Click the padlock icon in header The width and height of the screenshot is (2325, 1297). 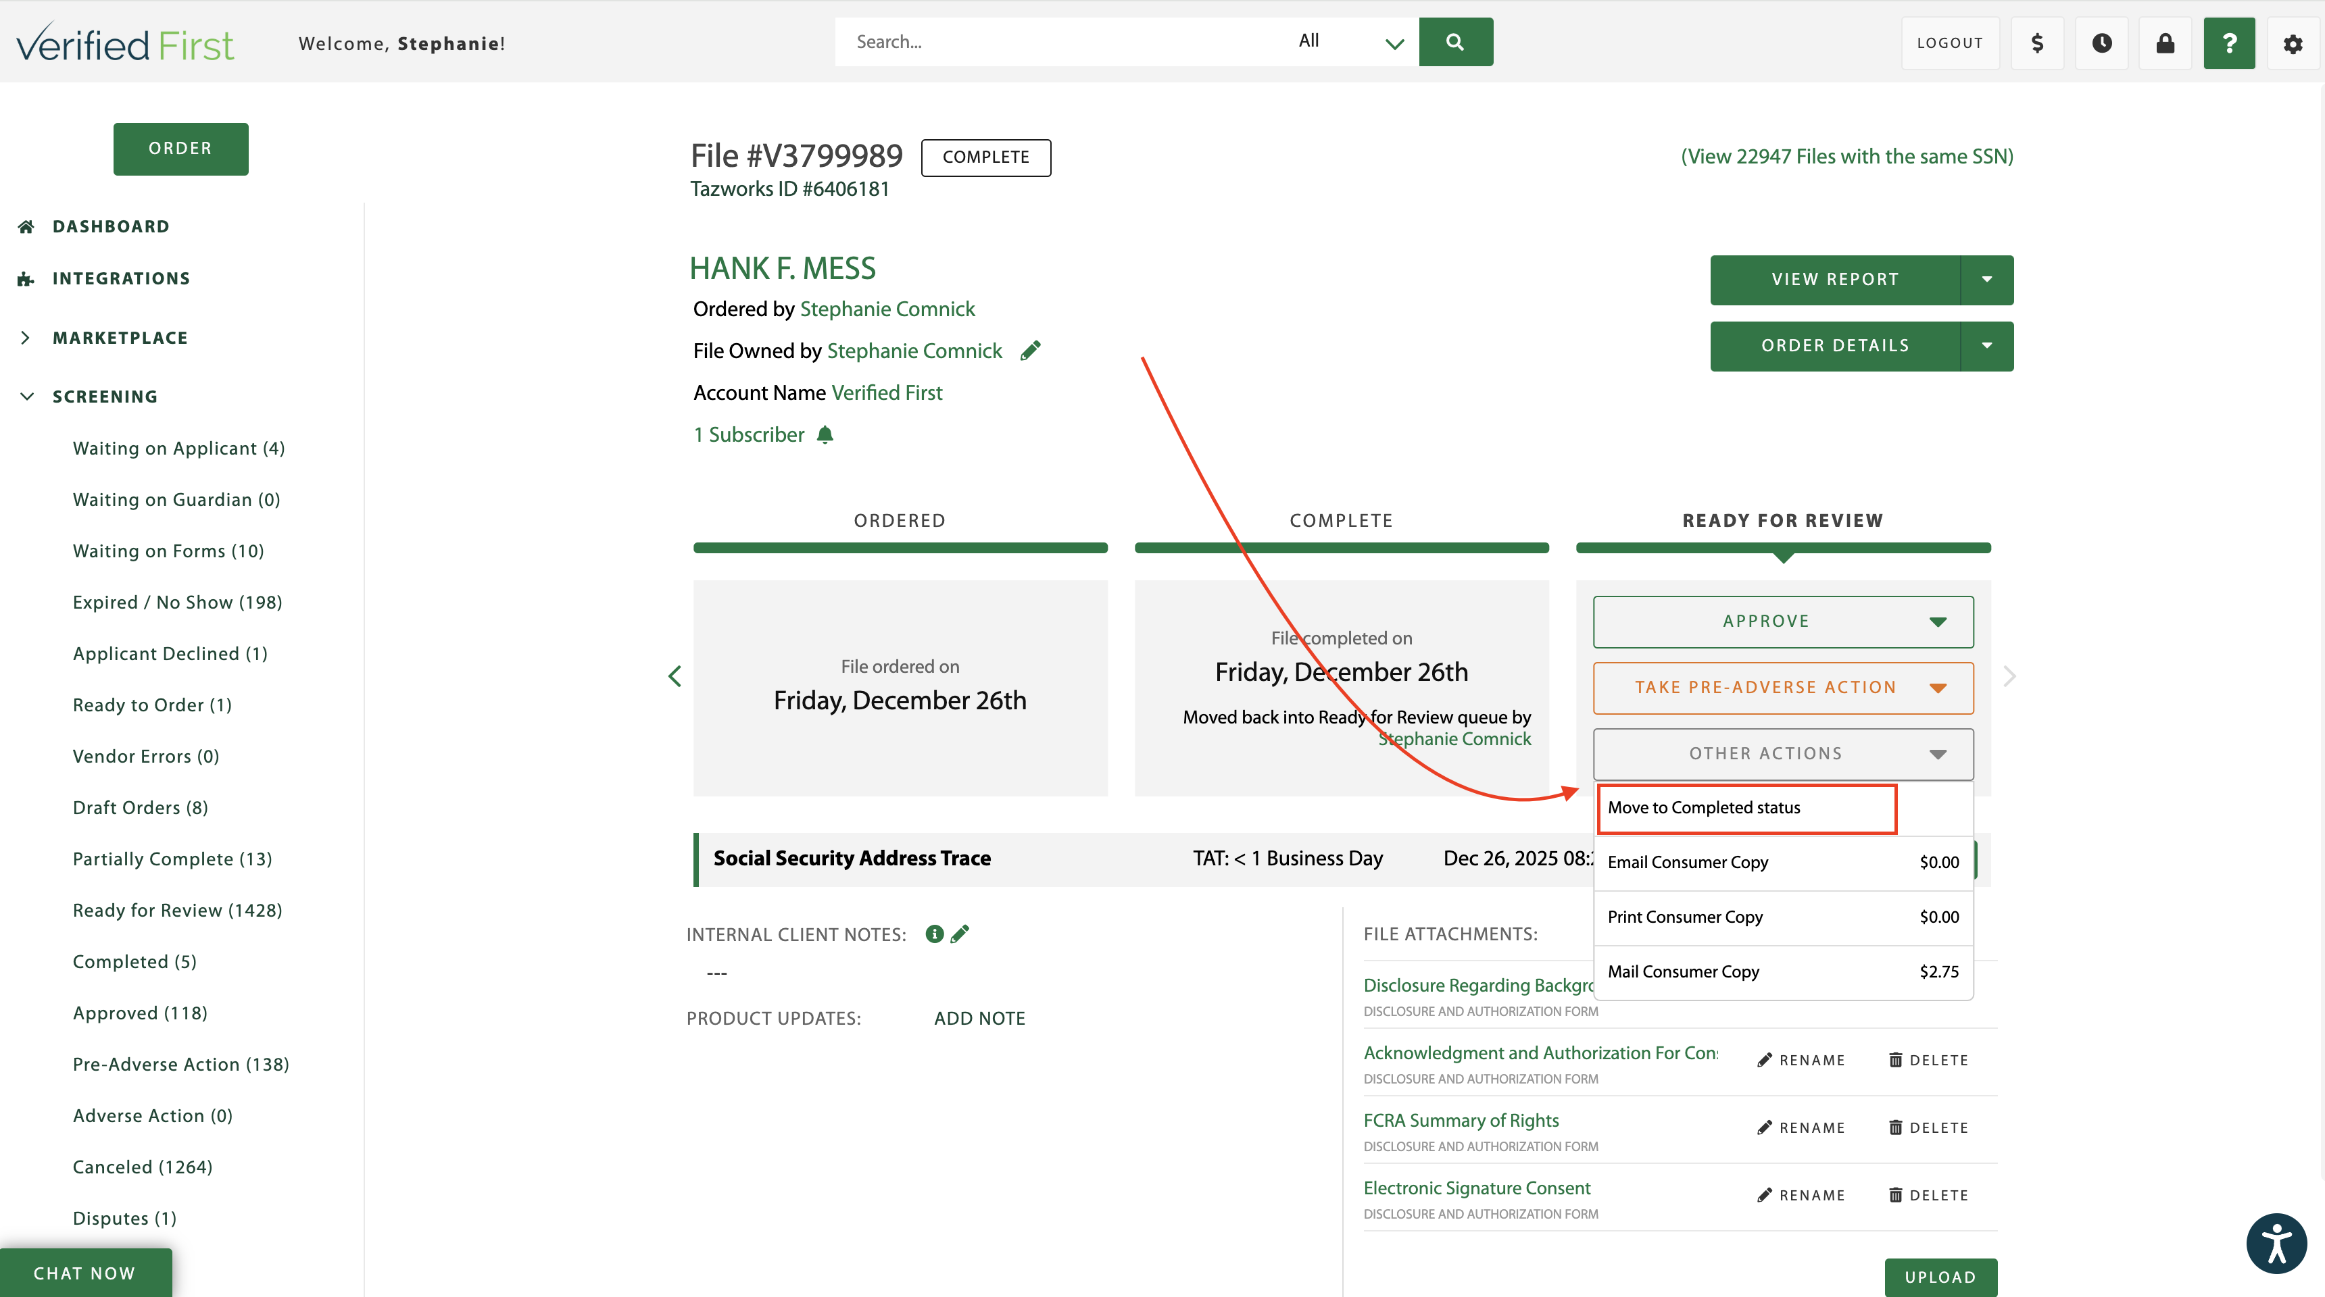[x=2164, y=43]
